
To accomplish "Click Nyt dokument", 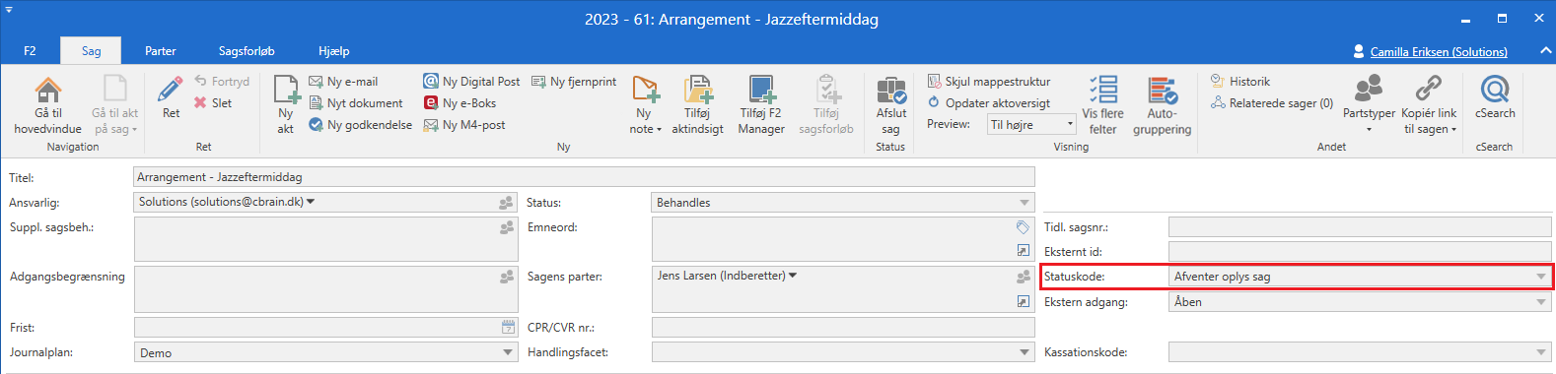I will (356, 103).
